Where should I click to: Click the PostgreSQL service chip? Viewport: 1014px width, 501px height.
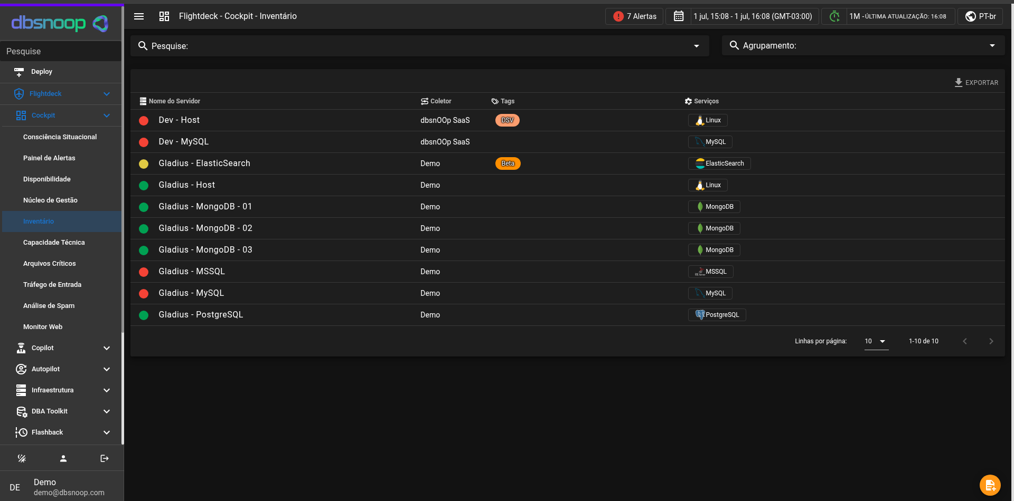[x=717, y=315]
